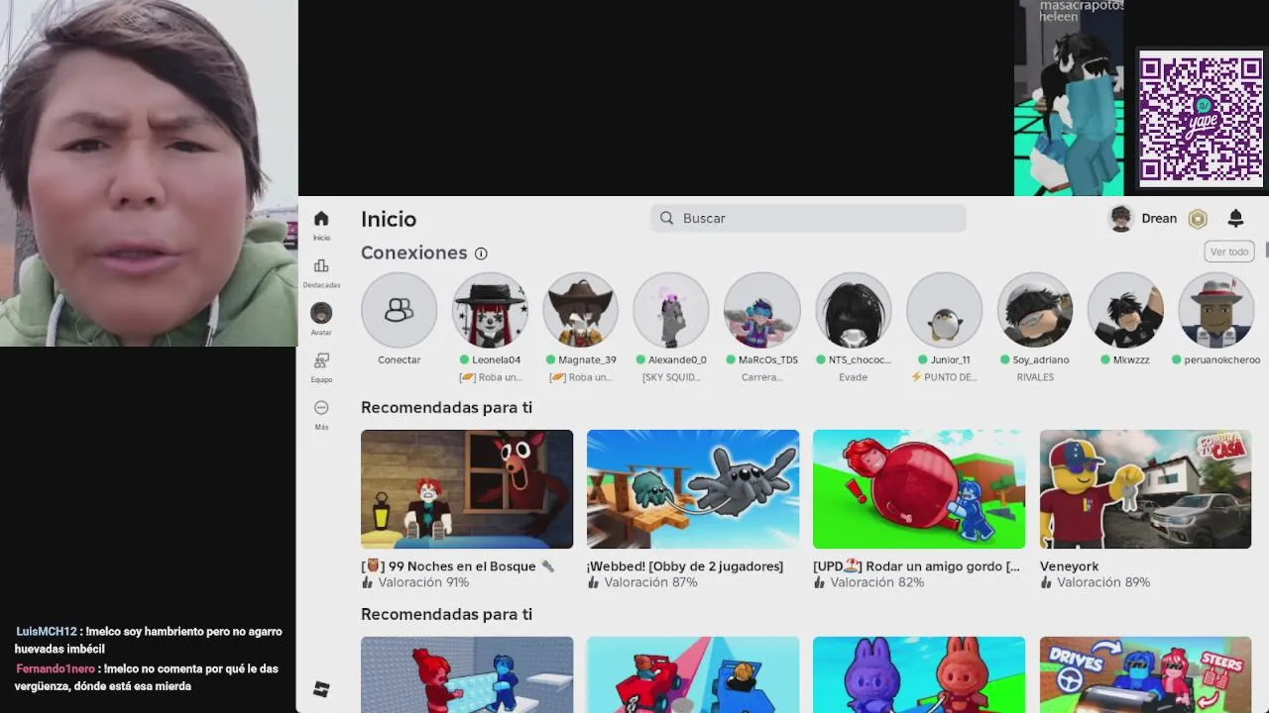Click the RIVALES status under Soy_adriano
This screenshot has height=713, width=1269.
pyautogui.click(x=1035, y=377)
